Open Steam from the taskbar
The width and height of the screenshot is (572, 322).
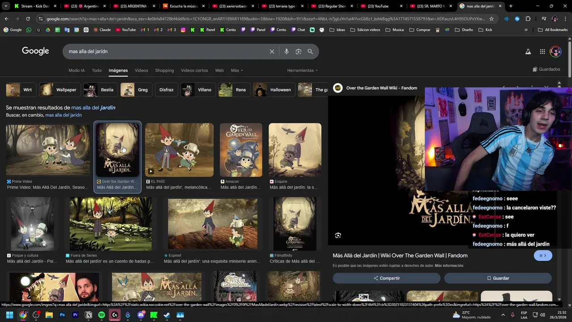(167, 315)
